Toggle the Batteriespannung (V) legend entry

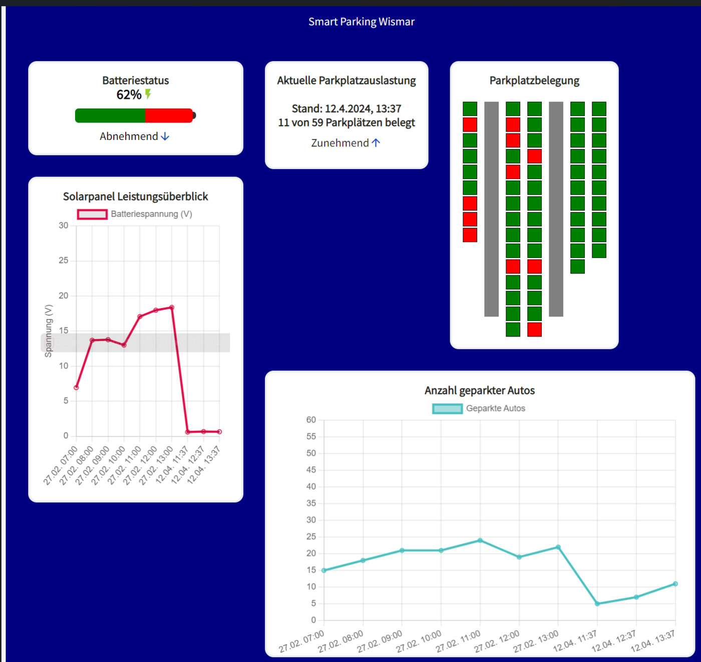tap(135, 214)
